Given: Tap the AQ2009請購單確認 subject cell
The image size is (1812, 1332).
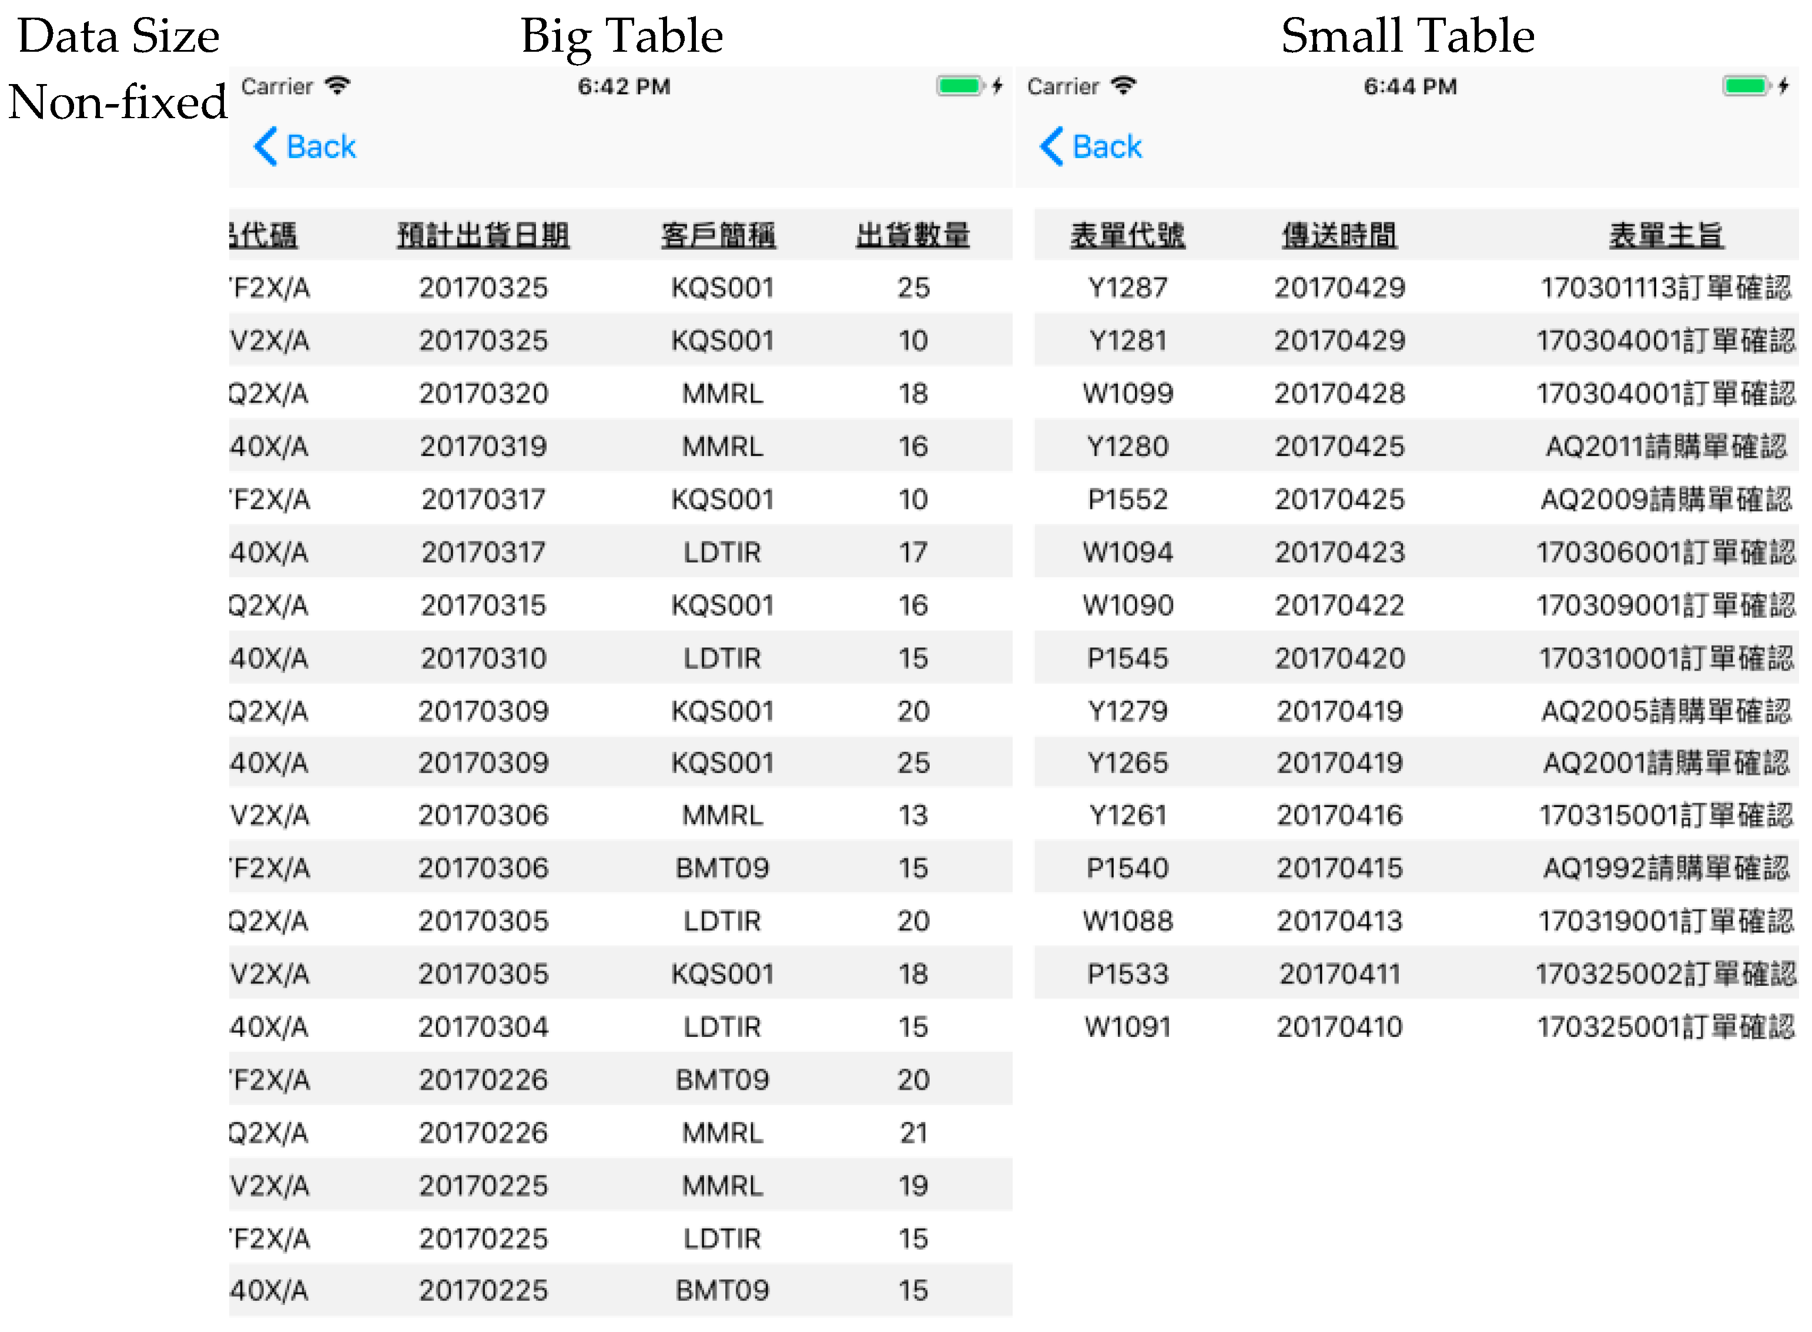Looking at the screenshot, I should [1665, 500].
